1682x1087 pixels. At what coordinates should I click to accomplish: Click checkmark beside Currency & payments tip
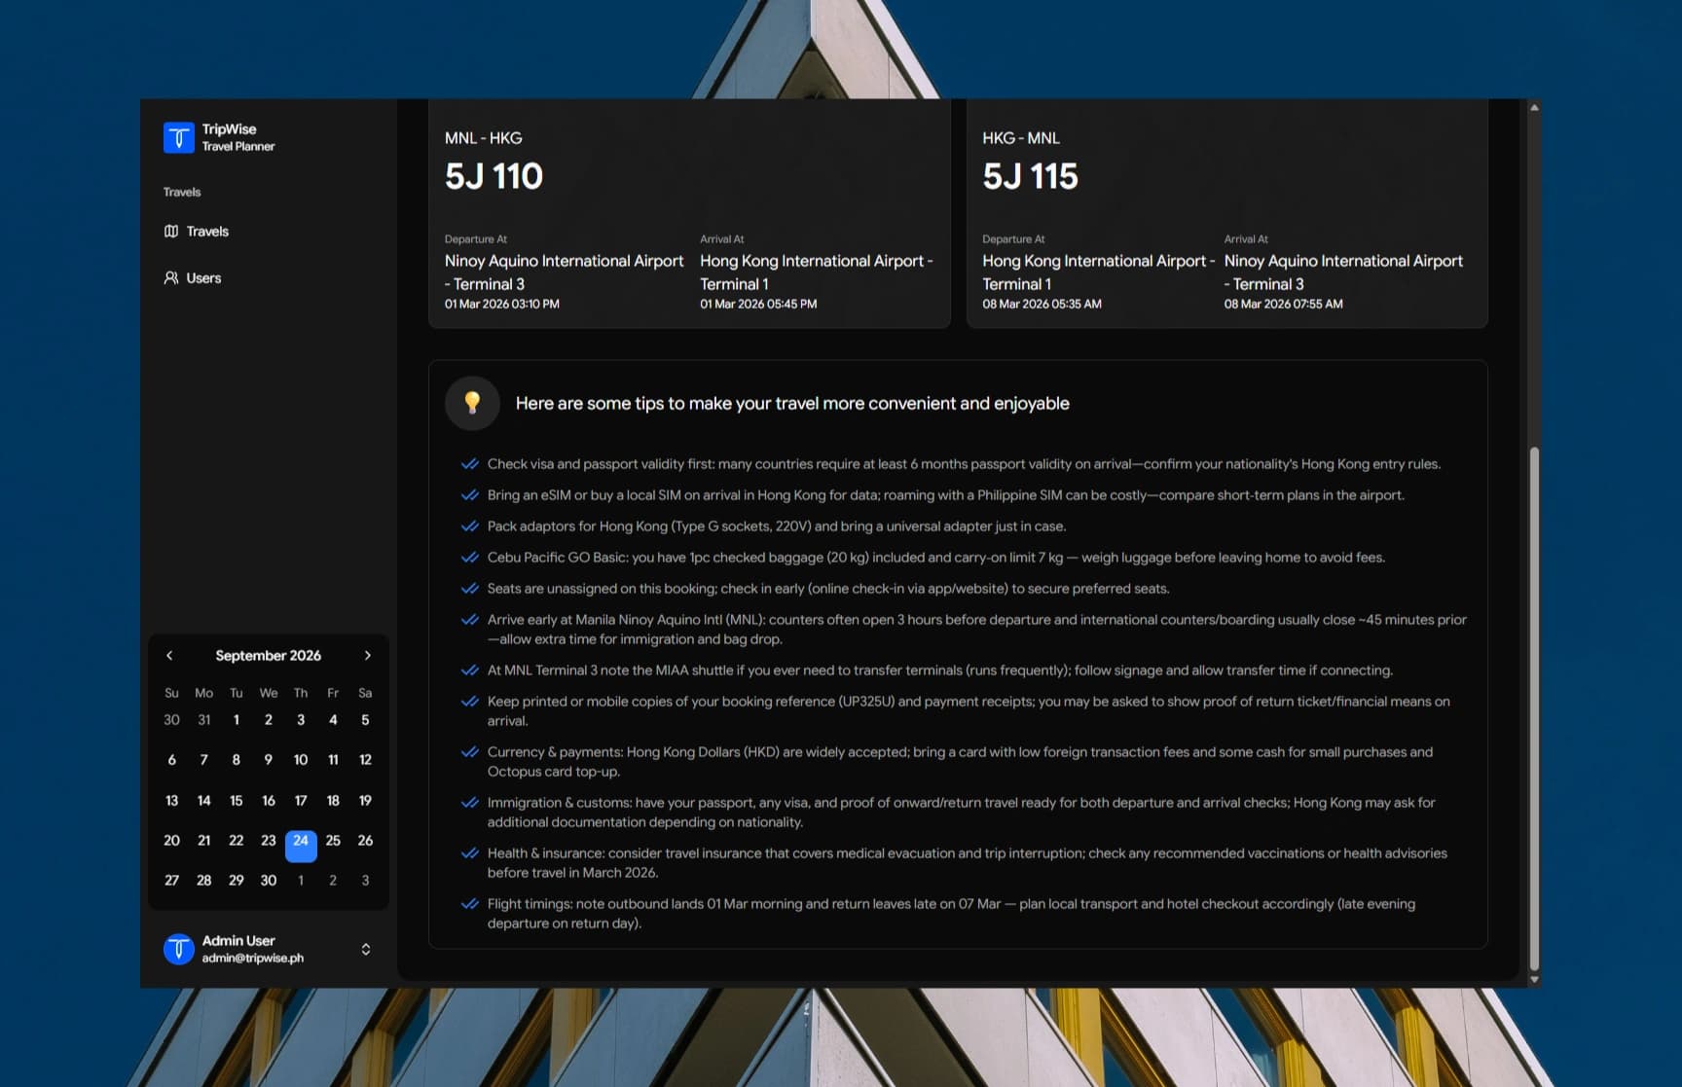tap(469, 752)
